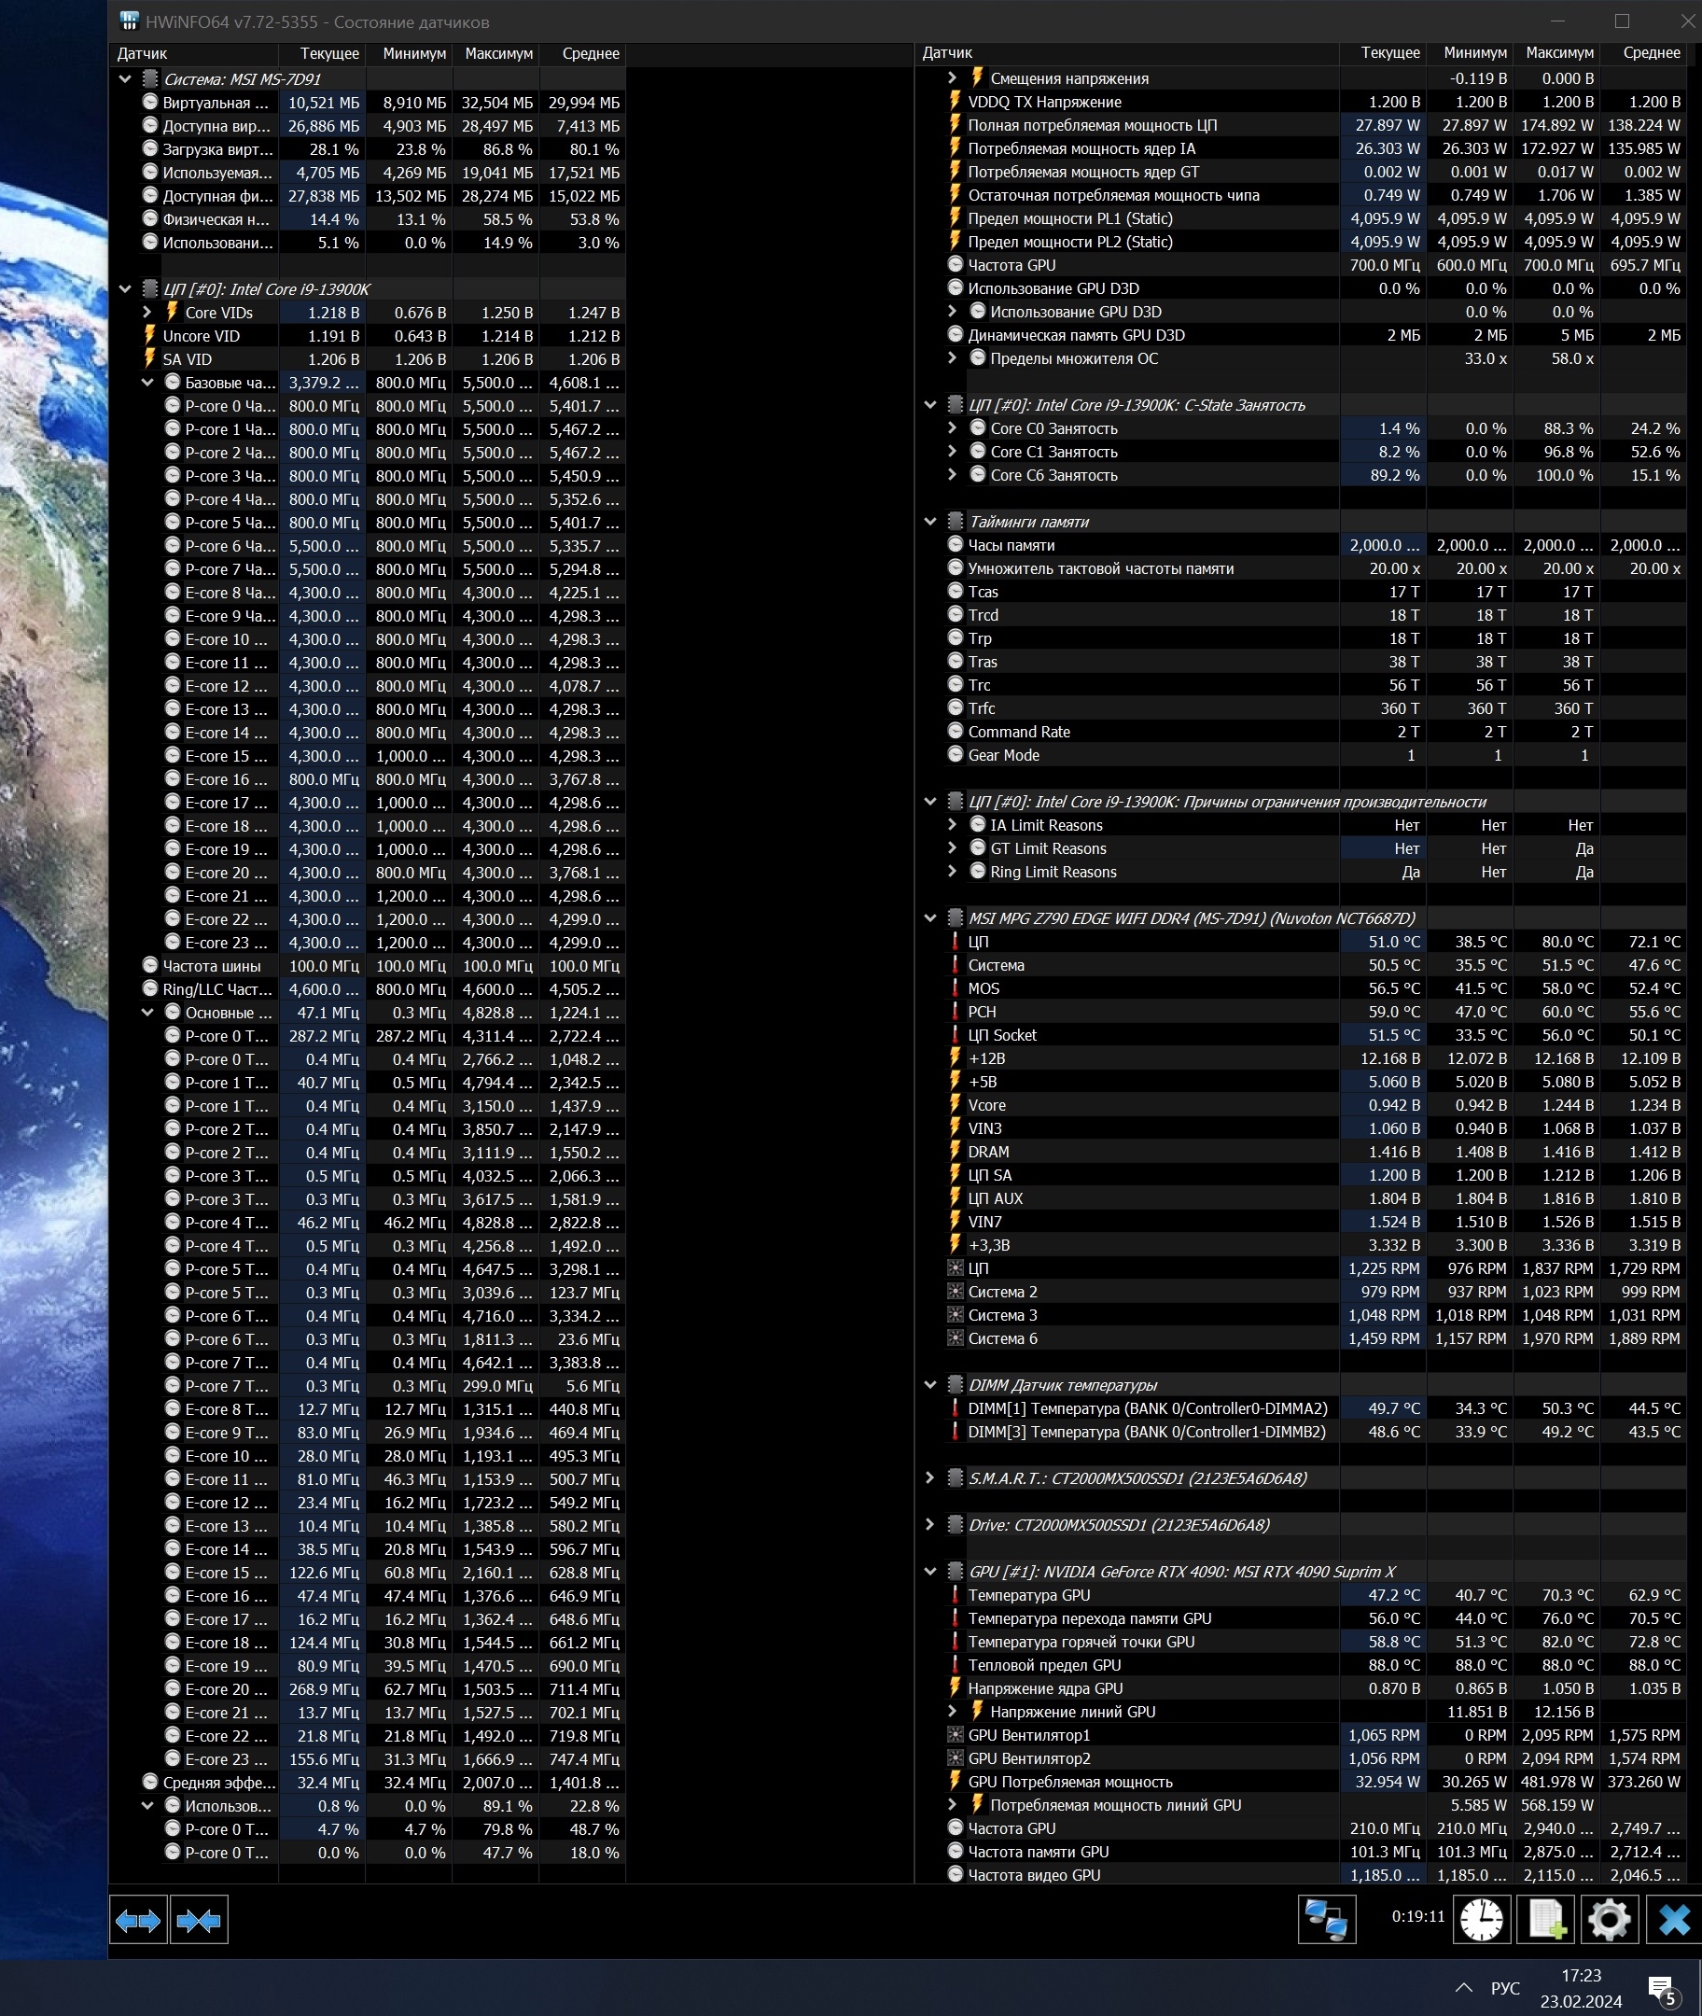
Task: Close sensors with the blue X icon
Action: coord(1673,1920)
